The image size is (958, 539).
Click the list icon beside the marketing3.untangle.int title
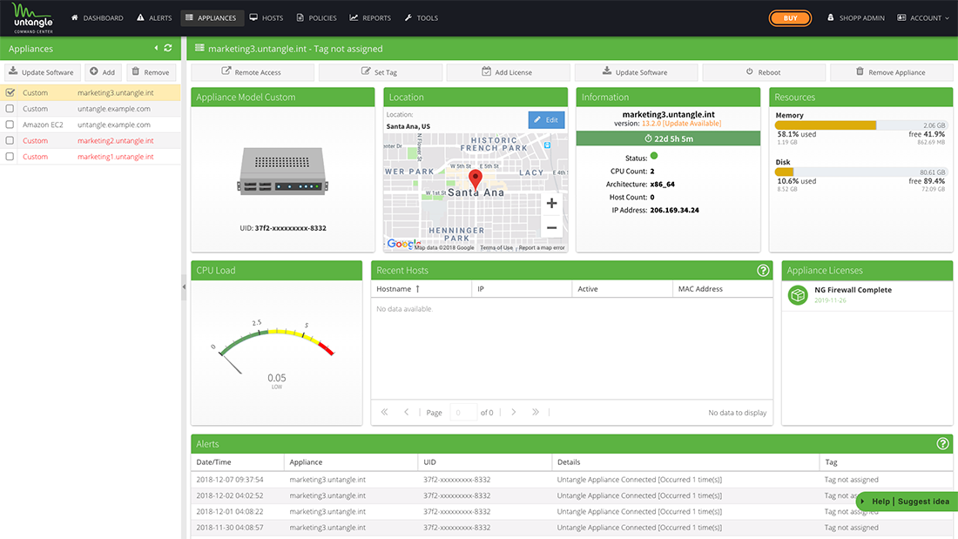coord(199,48)
